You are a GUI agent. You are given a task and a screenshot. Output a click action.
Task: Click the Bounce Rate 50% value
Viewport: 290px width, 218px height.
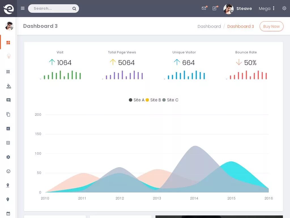point(250,63)
